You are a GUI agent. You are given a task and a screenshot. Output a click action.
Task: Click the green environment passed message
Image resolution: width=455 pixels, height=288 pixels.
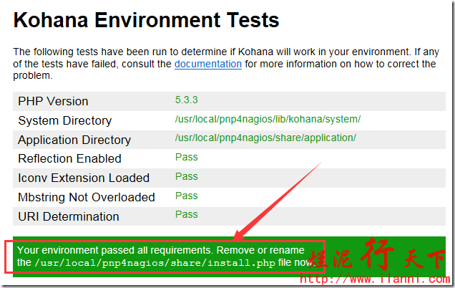[160, 250]
